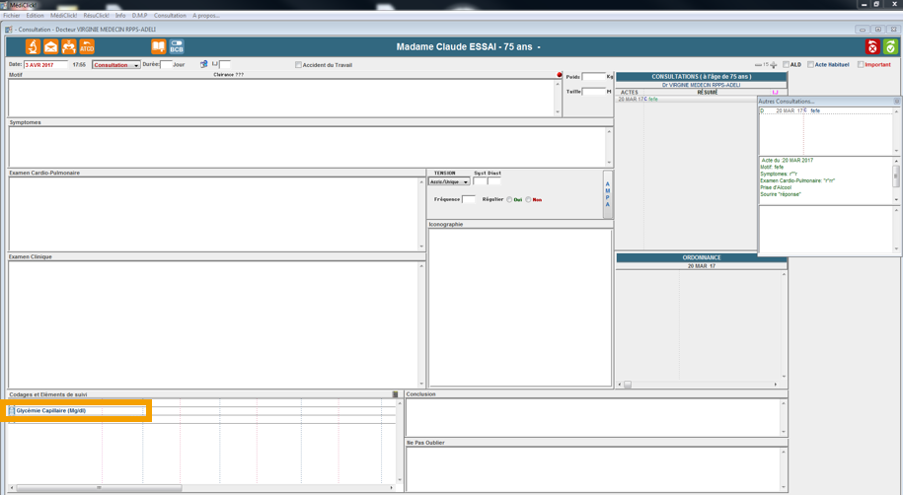Viewport: 903px width, 495px height.
Task: Open the D.M.P menu
Action: (x=139, y=16)
